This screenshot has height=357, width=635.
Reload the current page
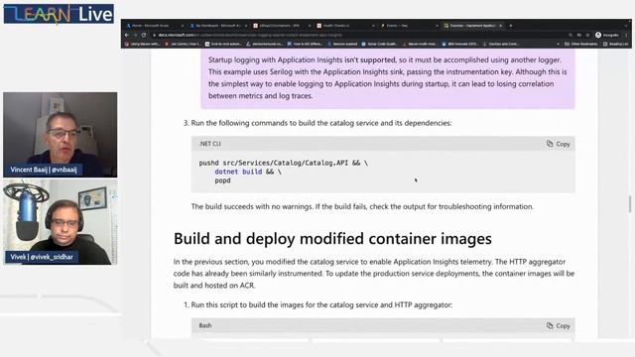144,36
